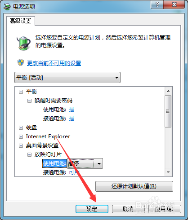Viewport: 188px width, 220px height.
Task: Click the 应用 button
Action: (165, 209)
